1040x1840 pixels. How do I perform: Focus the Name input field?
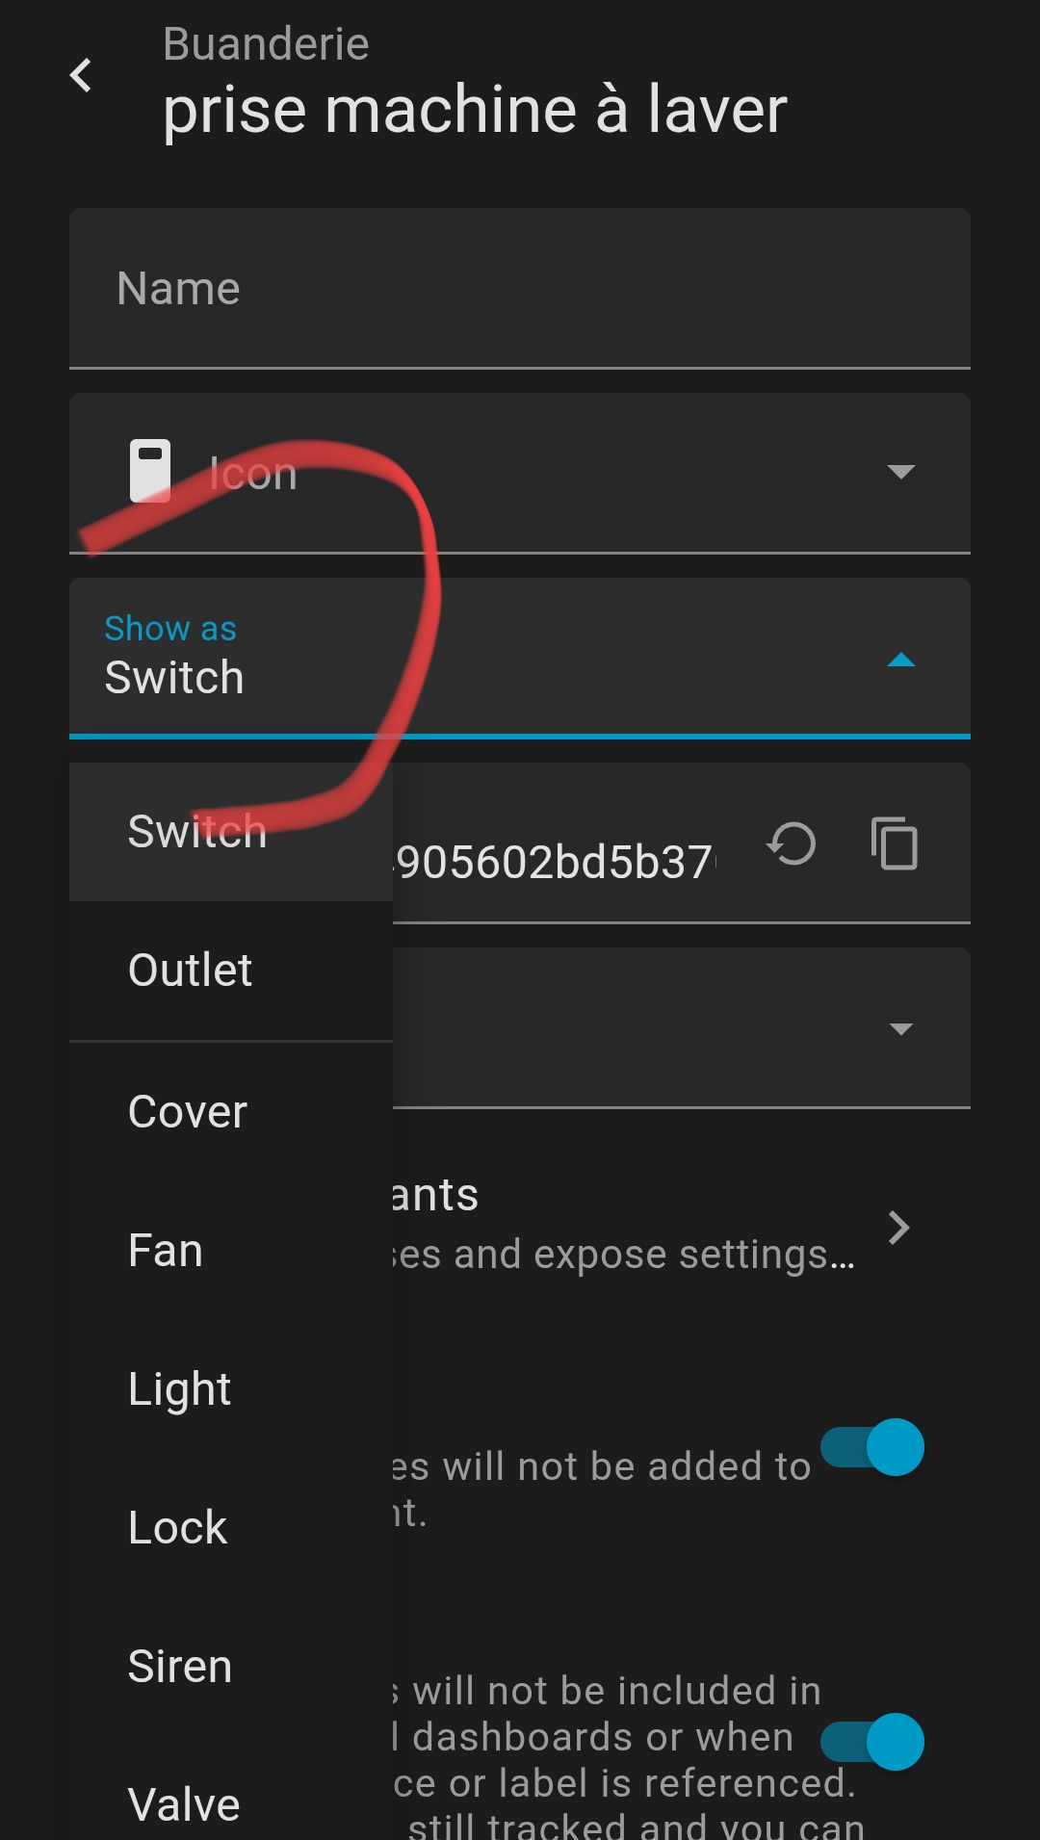coord(520,288)
